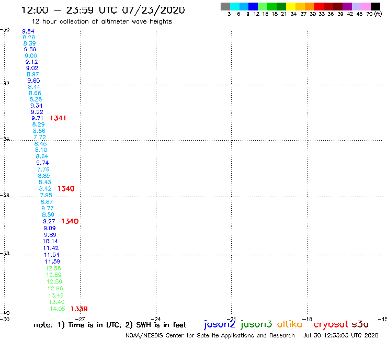Click the wave height value 9.34

coord(37,106)
